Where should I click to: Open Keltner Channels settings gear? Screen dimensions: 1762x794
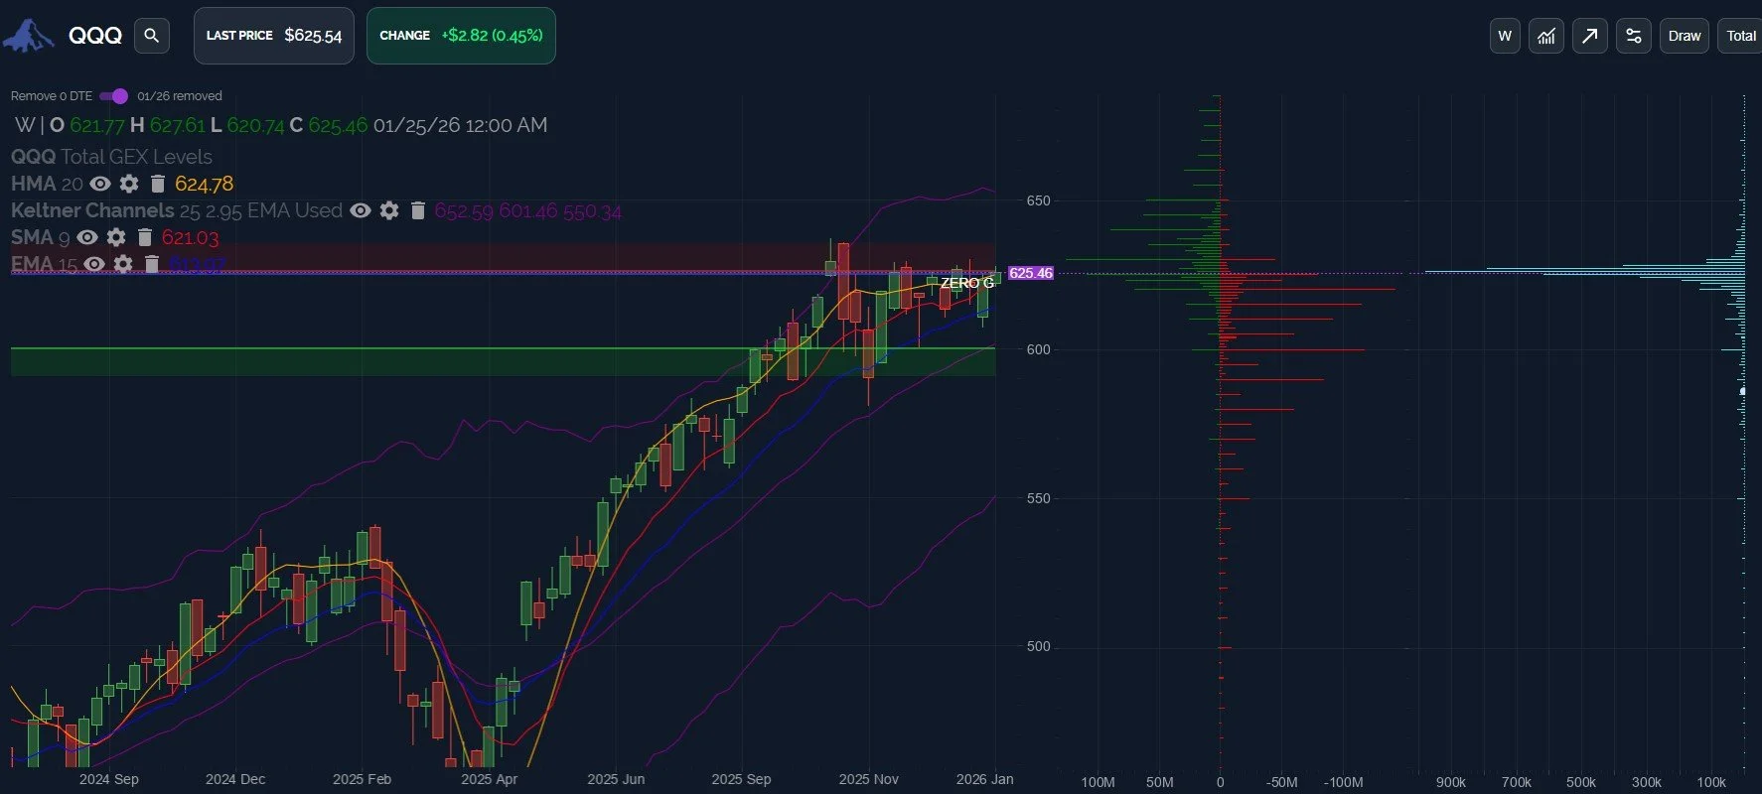click(389, 210)
